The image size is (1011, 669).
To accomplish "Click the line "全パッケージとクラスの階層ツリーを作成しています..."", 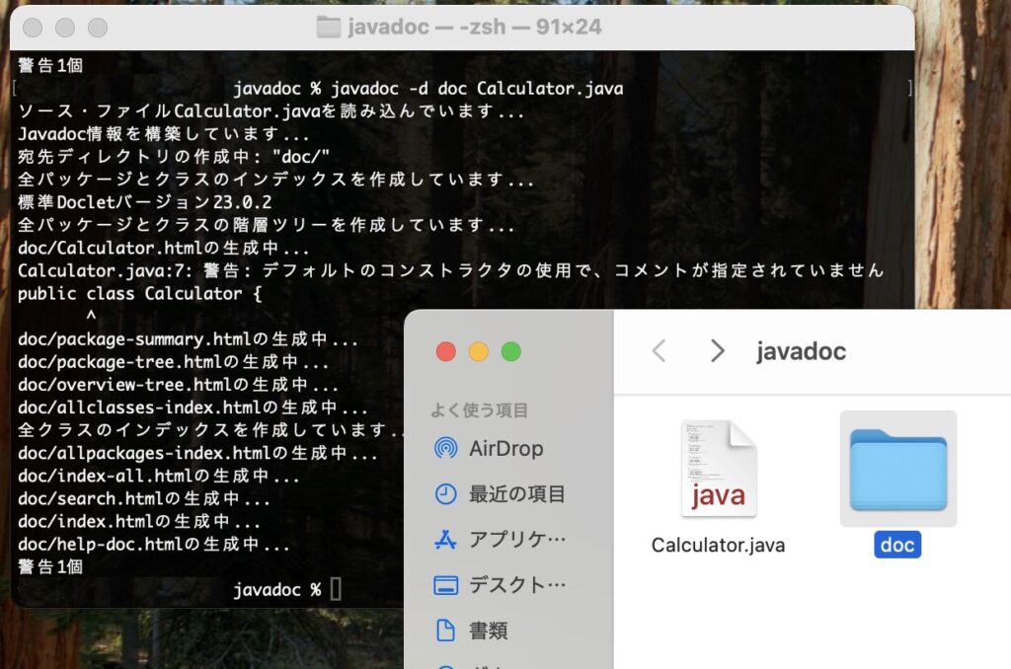I will click(267, 225).
